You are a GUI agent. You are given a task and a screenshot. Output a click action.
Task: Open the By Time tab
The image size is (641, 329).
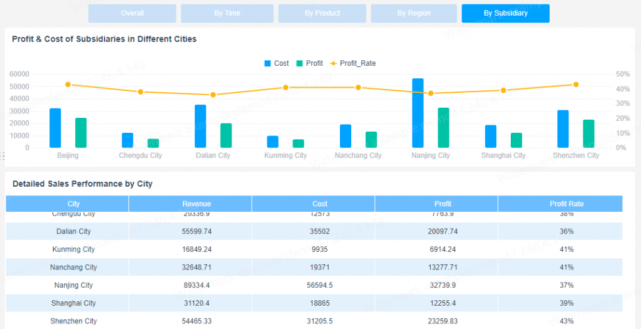click(227, 13)
